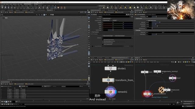Click the transform_from node icon
The image size is (195, 109).
point(108,80)
